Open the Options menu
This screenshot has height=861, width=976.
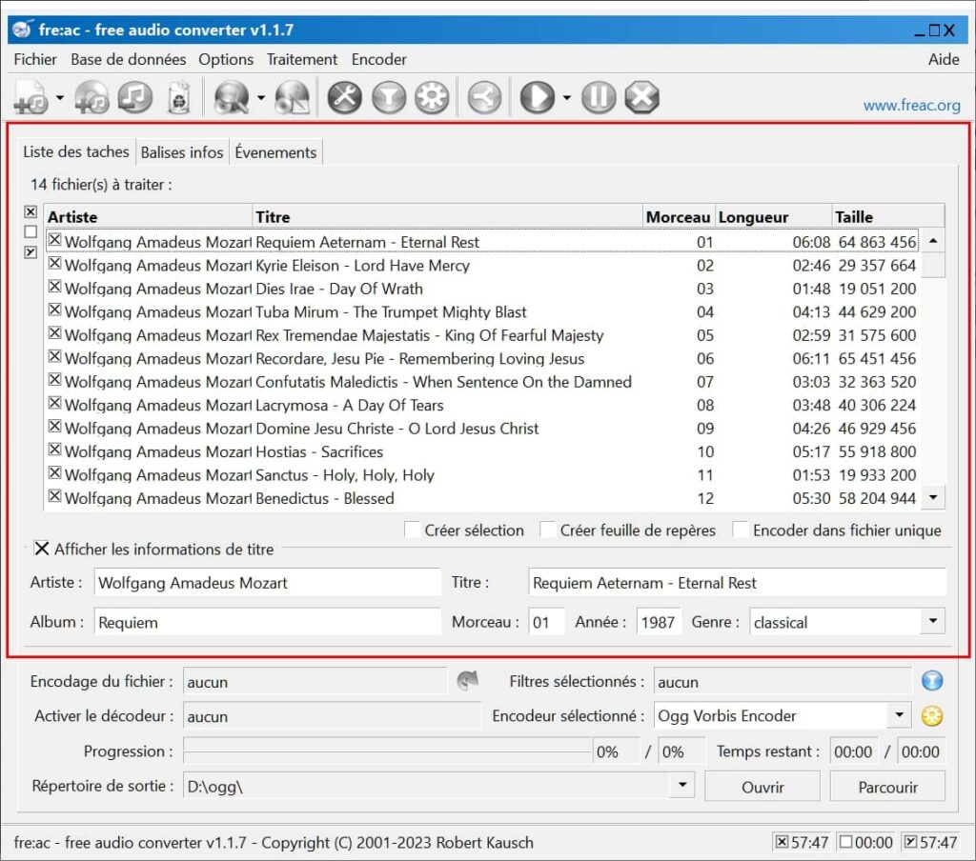(226, 59)
